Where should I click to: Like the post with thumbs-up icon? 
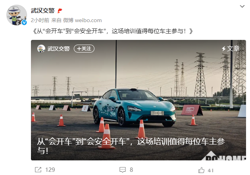pos(201,170)
